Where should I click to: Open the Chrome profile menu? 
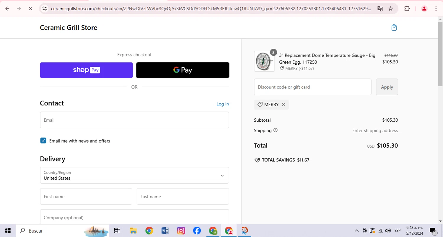click(424, 9)
